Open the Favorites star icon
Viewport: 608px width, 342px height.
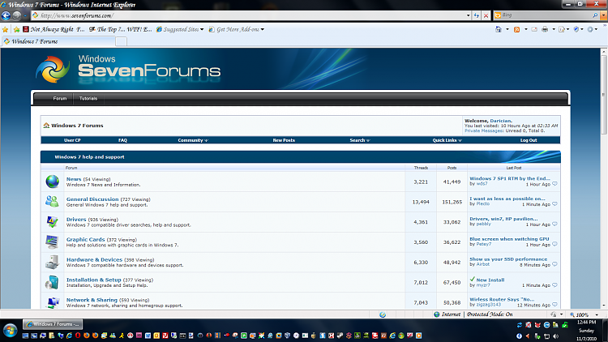(x=5, y=29)
